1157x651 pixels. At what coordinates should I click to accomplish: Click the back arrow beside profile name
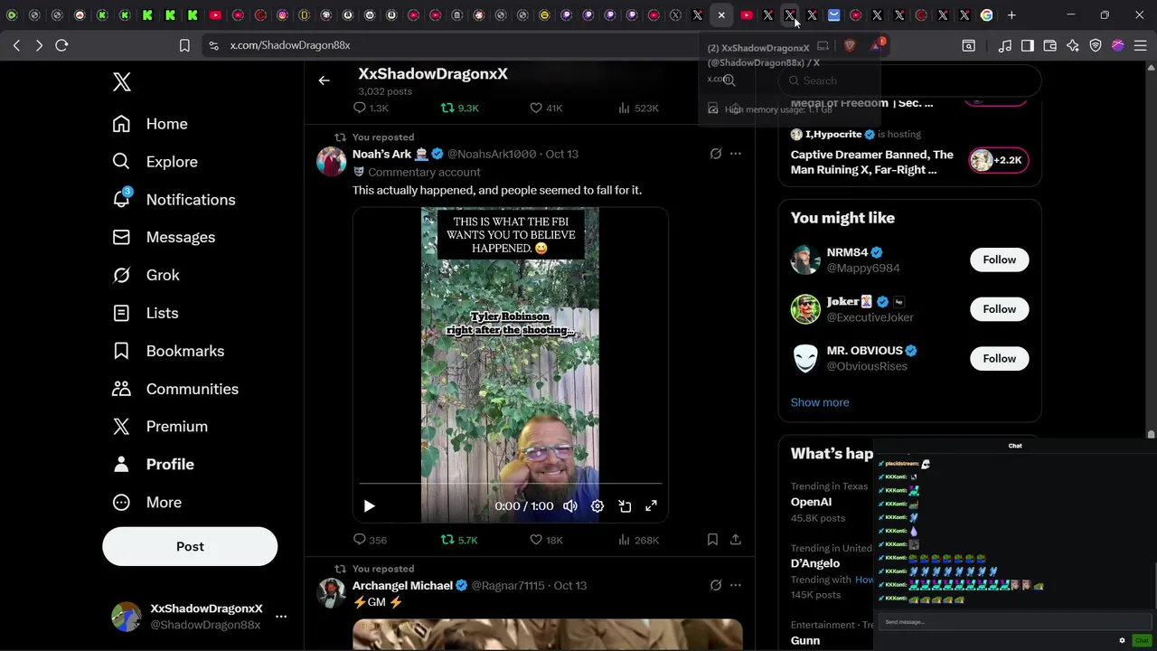click(x=324, y=80)
